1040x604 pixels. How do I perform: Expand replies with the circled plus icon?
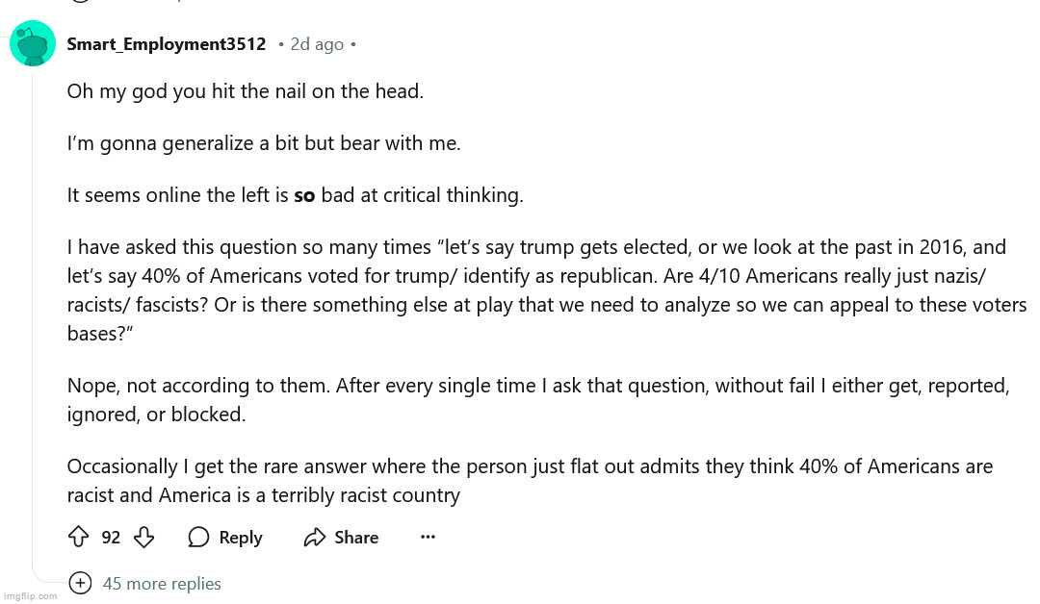coord(80,583)
